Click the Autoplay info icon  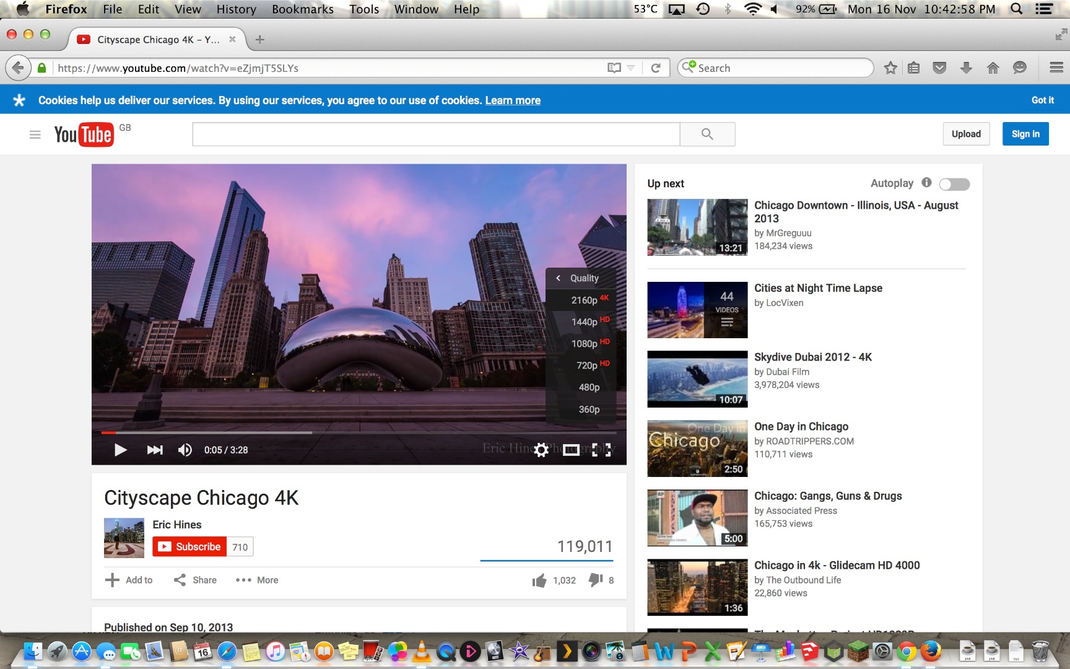tap(926, 183)
